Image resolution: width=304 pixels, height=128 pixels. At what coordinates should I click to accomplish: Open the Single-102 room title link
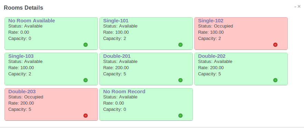point(211,21)
